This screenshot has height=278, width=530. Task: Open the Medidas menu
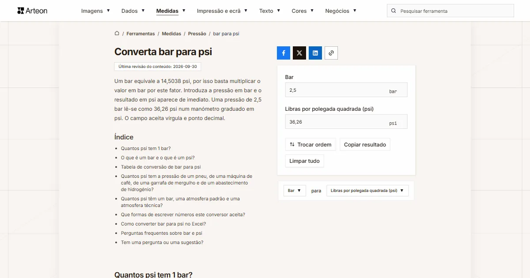(171, 11)
